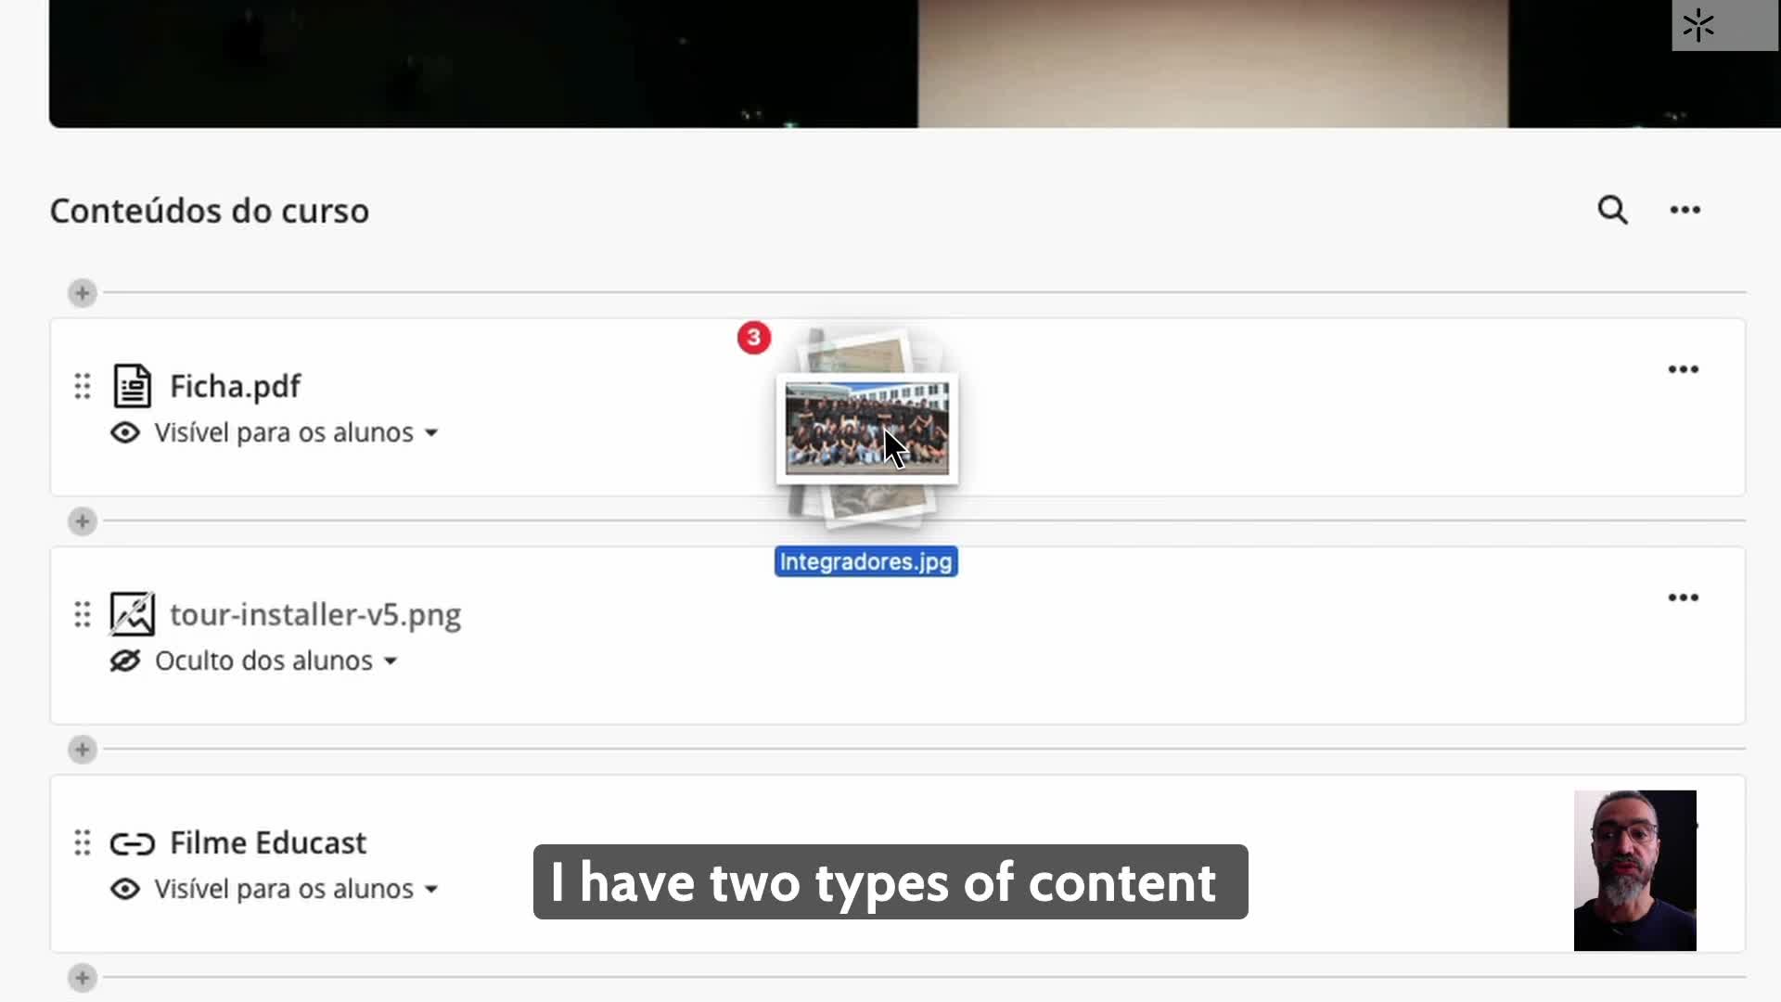Toggle the eye icon under Ficha.pdf

pos(125,433)
